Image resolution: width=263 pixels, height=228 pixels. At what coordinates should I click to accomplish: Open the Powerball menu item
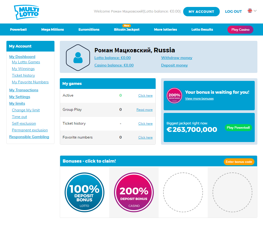[x=18, y=30]
